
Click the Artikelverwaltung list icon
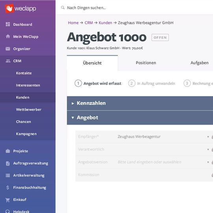pos(8,176)
